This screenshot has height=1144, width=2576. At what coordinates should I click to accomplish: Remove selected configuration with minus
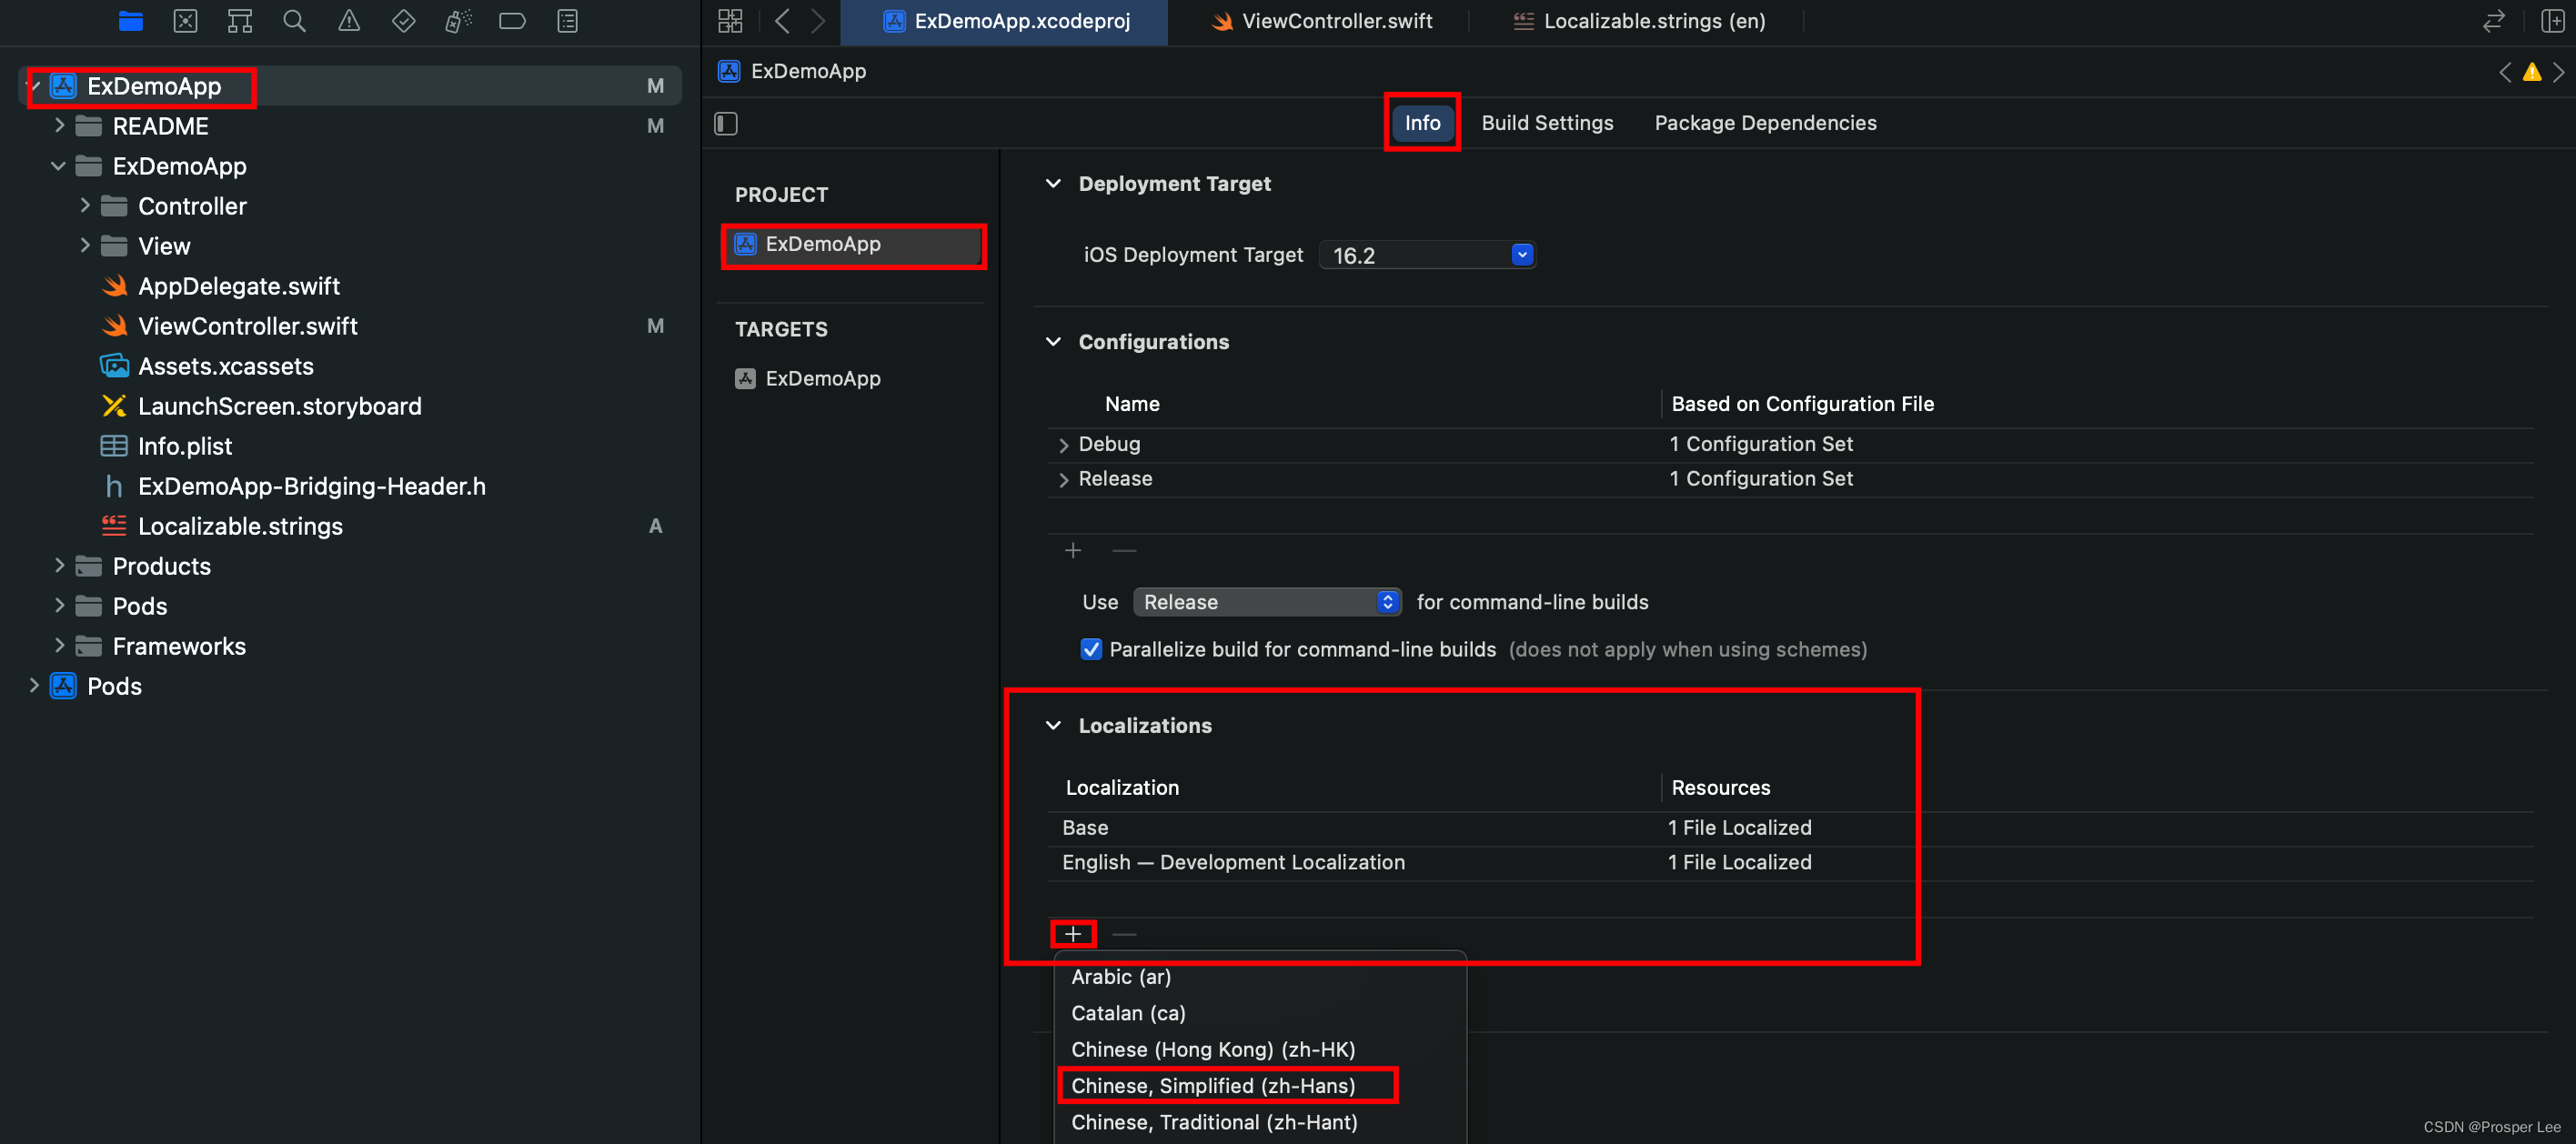pyautogui.click(x=1124, y=550)
